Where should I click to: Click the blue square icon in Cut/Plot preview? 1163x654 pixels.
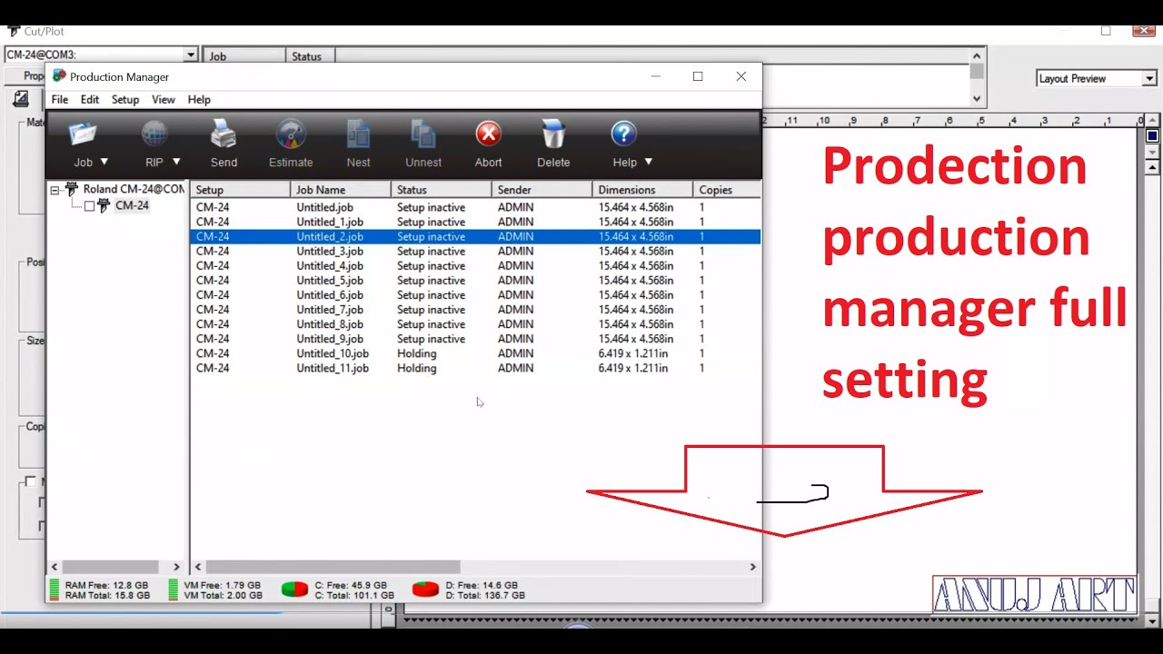pos(1152,136)
